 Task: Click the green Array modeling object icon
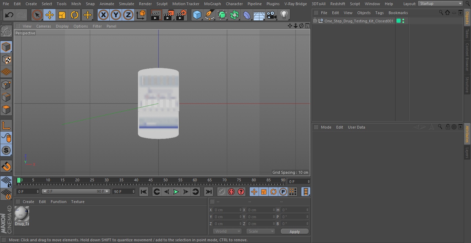[x=234, y=15]
